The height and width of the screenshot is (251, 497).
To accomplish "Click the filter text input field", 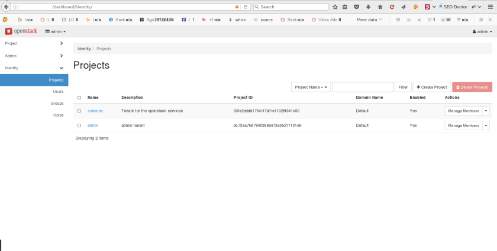I will click(x=363, y=87).
